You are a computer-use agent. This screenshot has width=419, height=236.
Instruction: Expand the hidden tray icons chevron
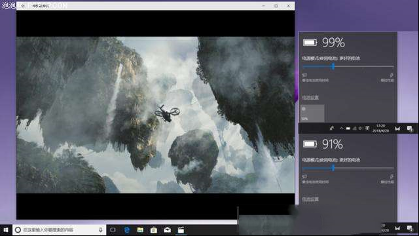[341, 128]
